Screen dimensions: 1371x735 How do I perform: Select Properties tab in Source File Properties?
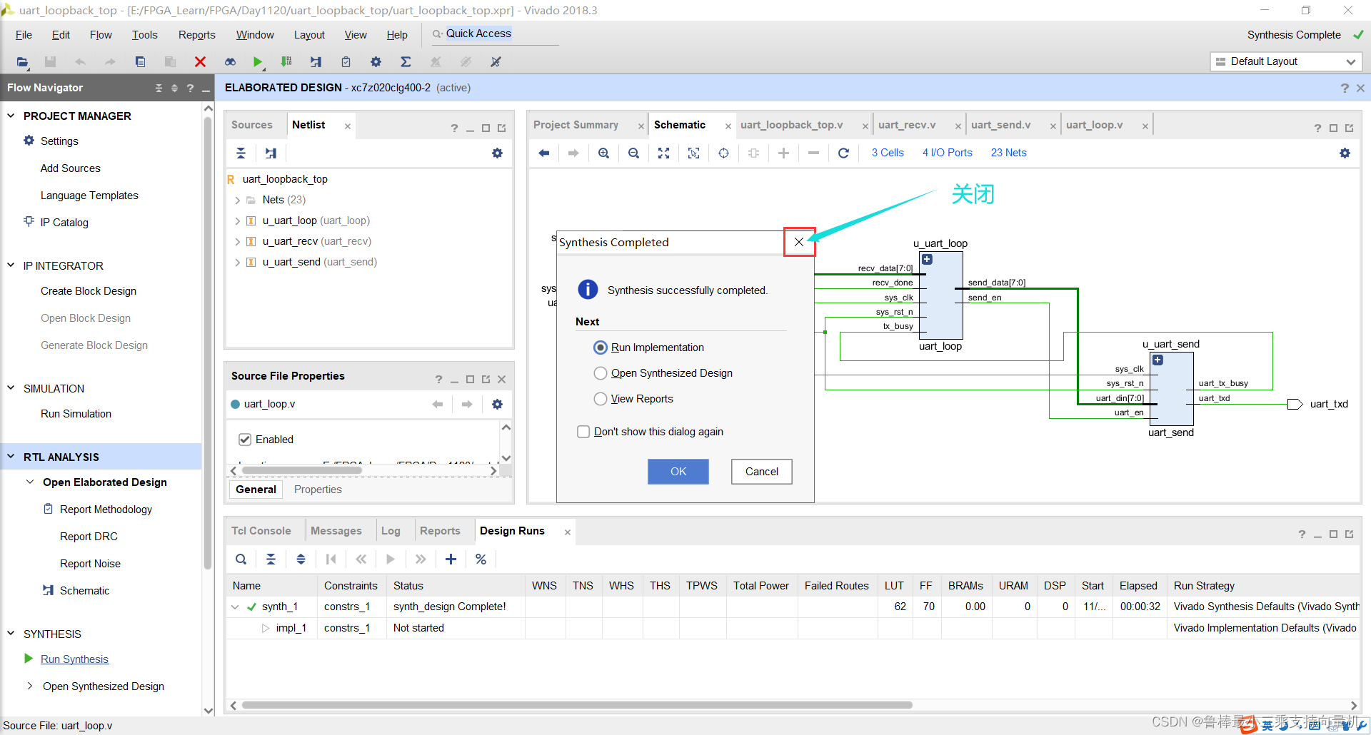[x=318, y=490]
